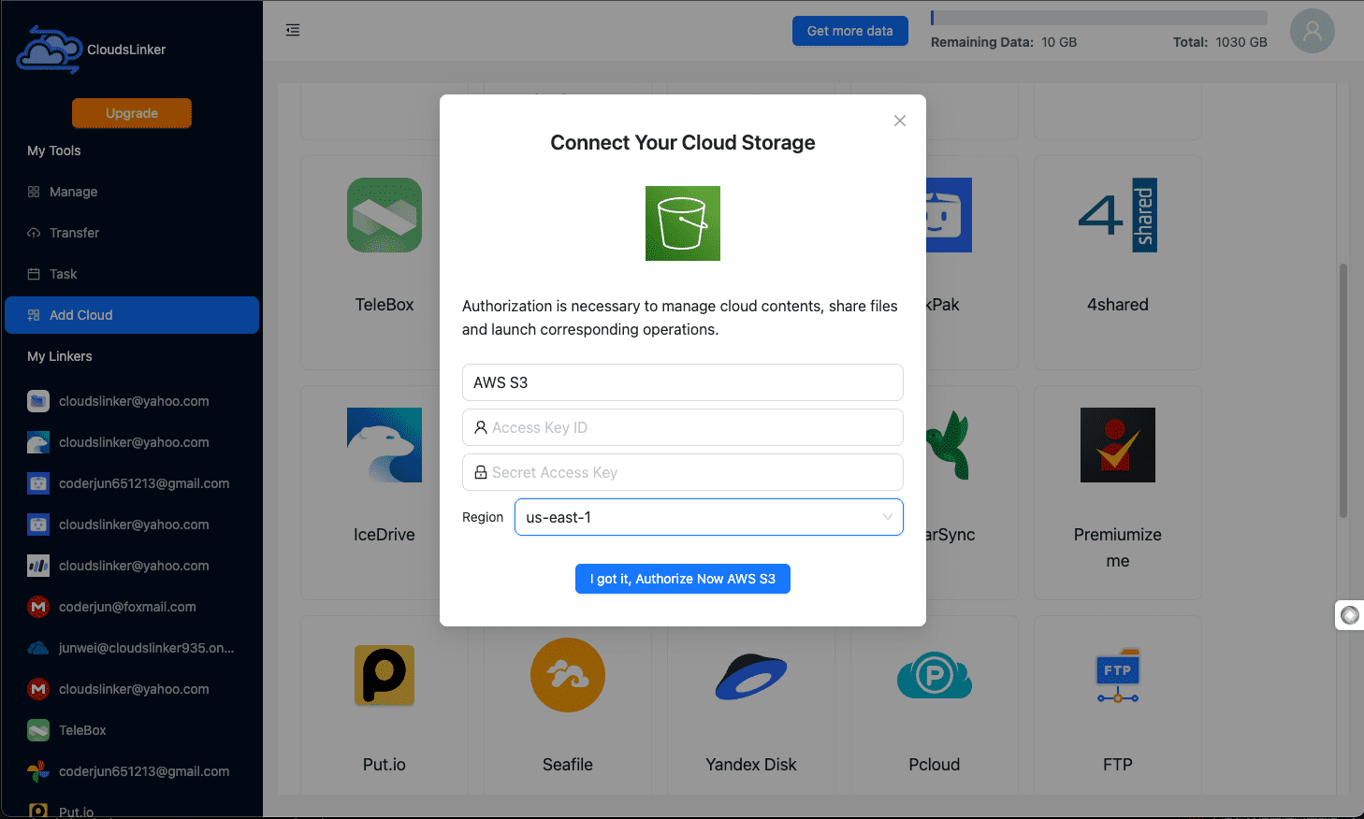
Task: Open the Task menu item
Action: tap(132, 274)
